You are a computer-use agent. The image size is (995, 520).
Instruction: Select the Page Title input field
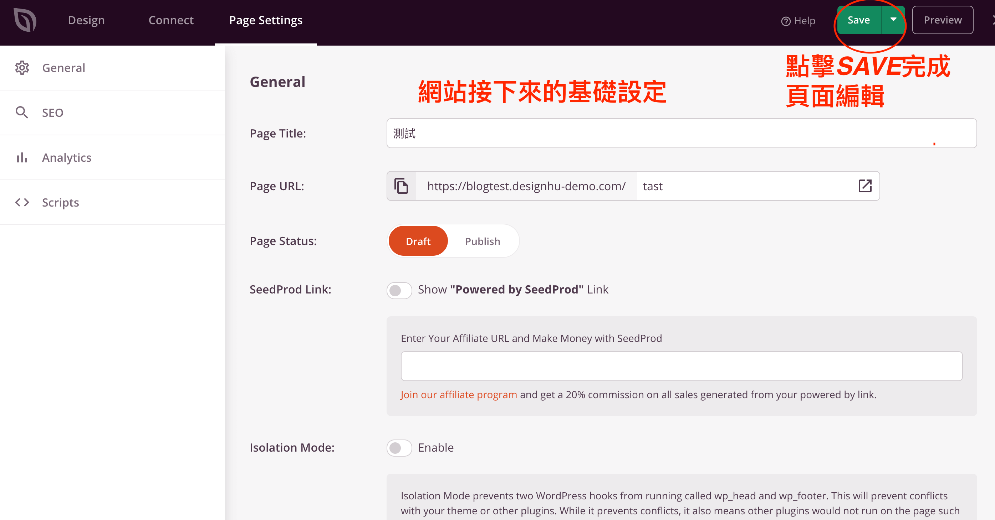tap(681, 134)
